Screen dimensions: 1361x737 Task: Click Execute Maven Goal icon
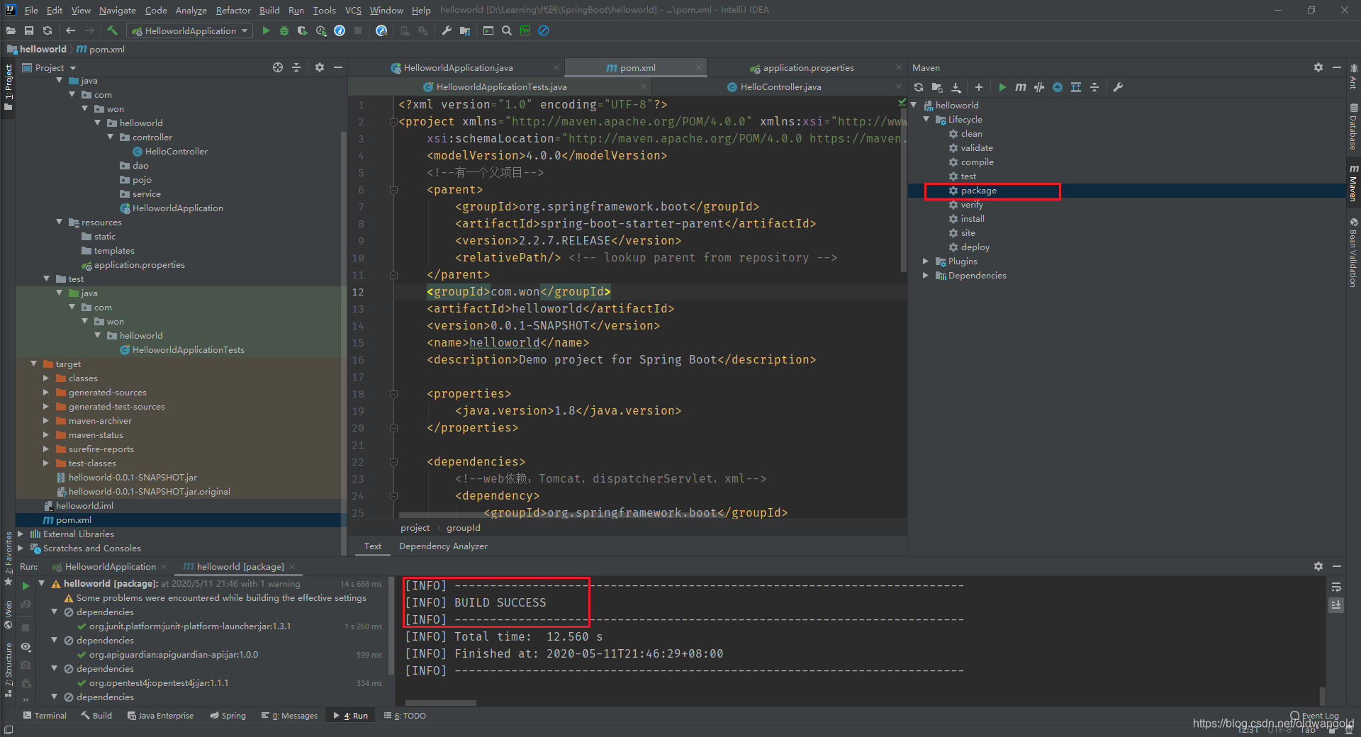click(x=1021, y=87)
